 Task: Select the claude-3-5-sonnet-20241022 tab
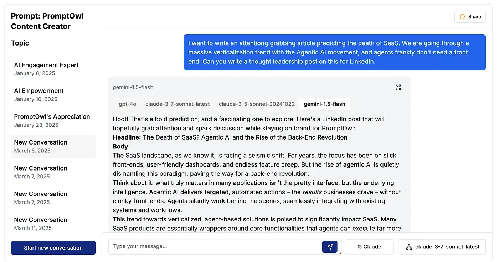(x=257, y=104)
